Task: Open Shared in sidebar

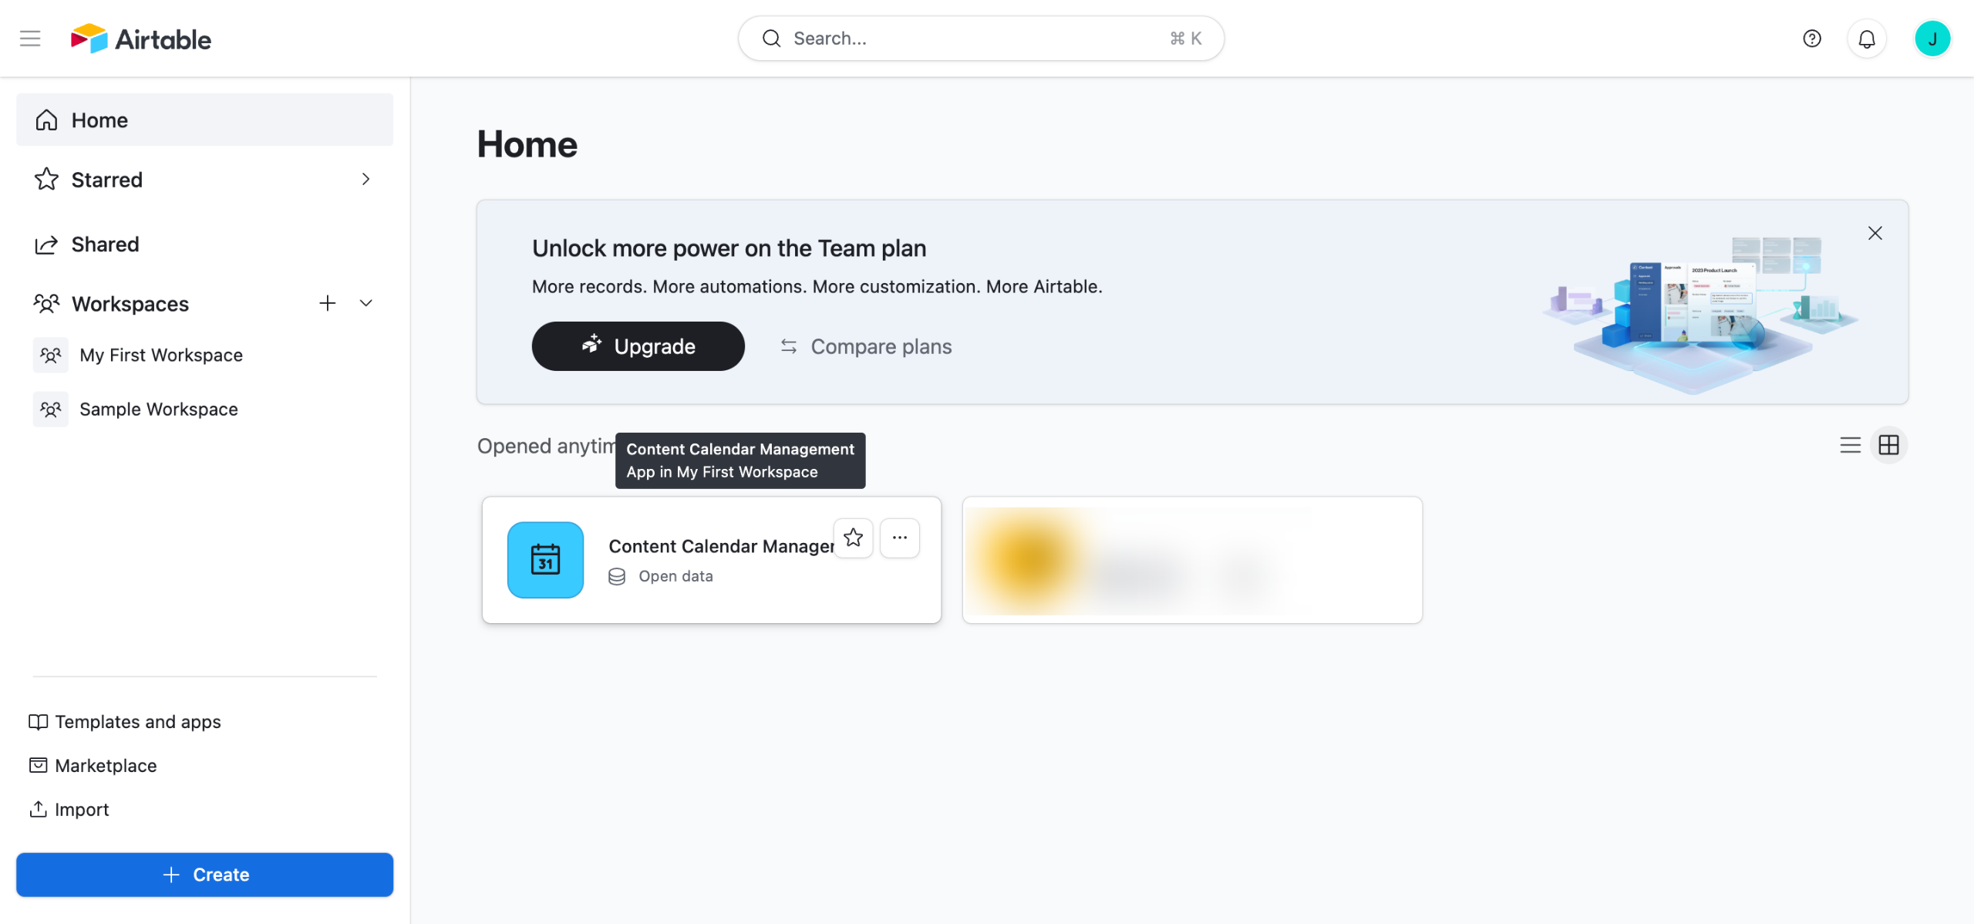Action: pyautogui.click(x=105, y=244)
